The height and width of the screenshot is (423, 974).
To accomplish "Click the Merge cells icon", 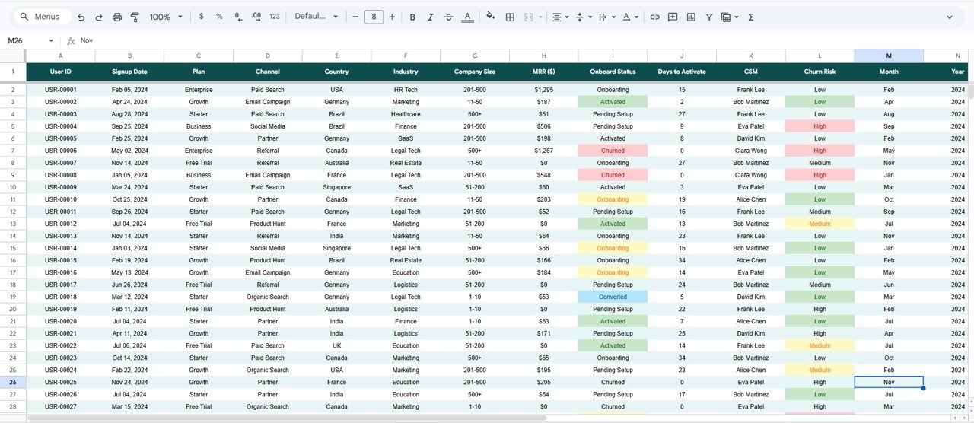I will (529, 17).
